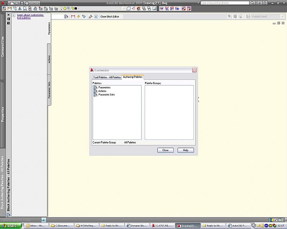The height and width of the screenshot is (229, 287).
Task: Open the AutoCAD application menu logo
Action: click(3, 3)
